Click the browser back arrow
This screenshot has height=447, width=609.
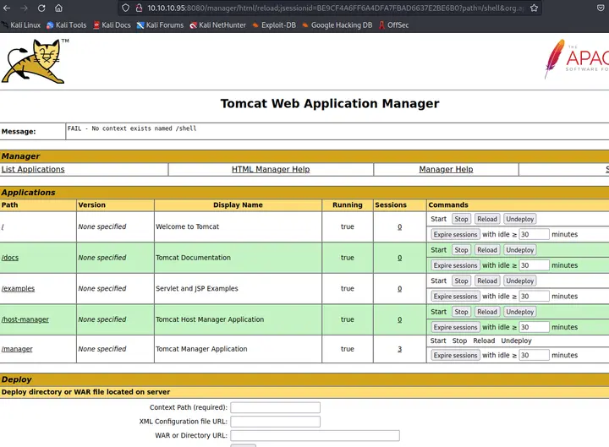[8, 8]
